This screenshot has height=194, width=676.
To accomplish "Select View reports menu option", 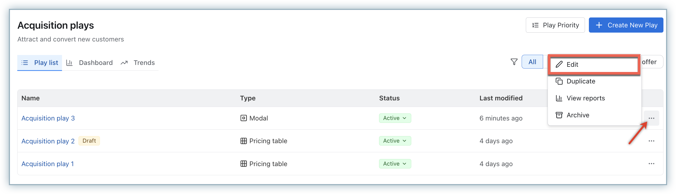I will pyautogui.click(x=585, y=98).
